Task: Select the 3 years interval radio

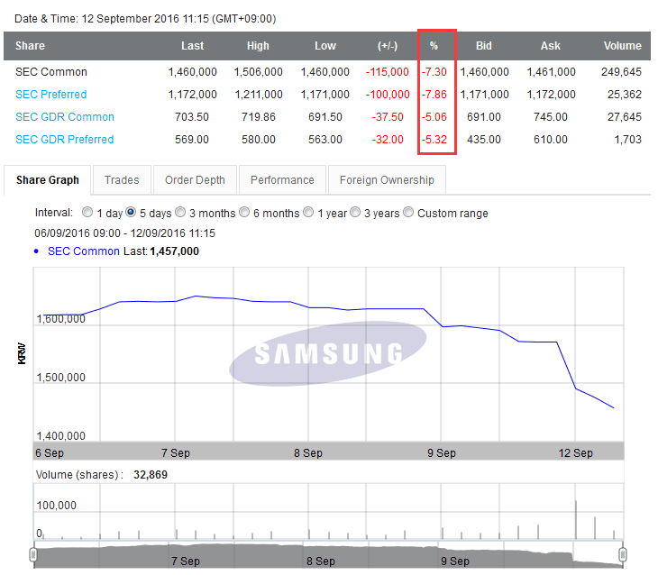Action: coord(357,214)
